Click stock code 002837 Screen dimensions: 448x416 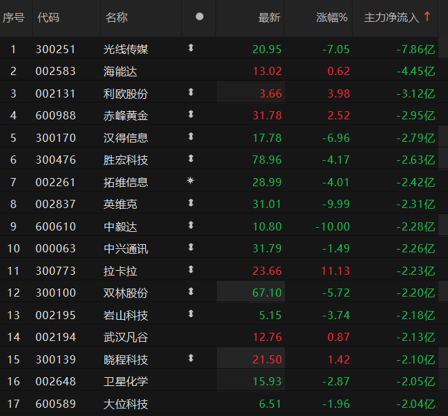coord(55,205)
